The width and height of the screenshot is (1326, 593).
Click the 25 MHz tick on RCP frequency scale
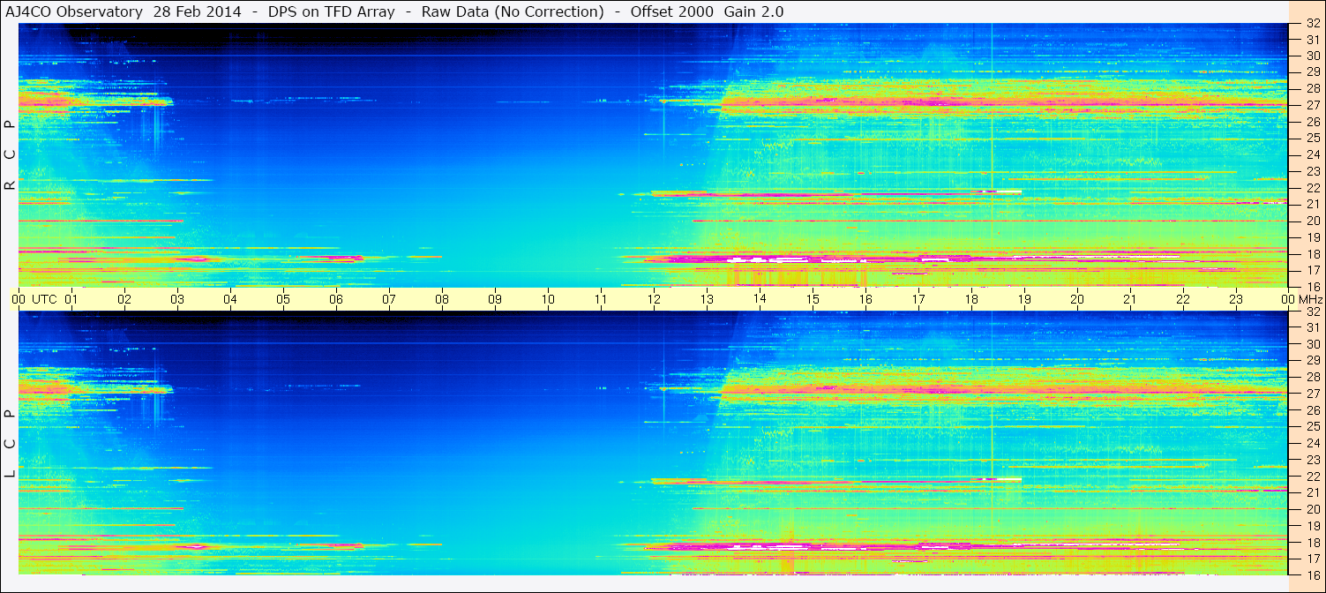[1313, 138]
